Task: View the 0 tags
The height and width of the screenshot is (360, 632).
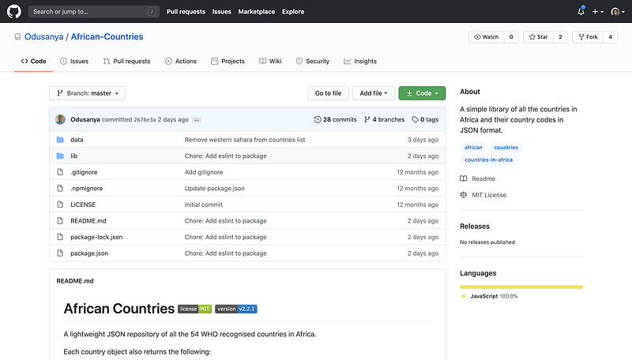Action: [425, 119]
